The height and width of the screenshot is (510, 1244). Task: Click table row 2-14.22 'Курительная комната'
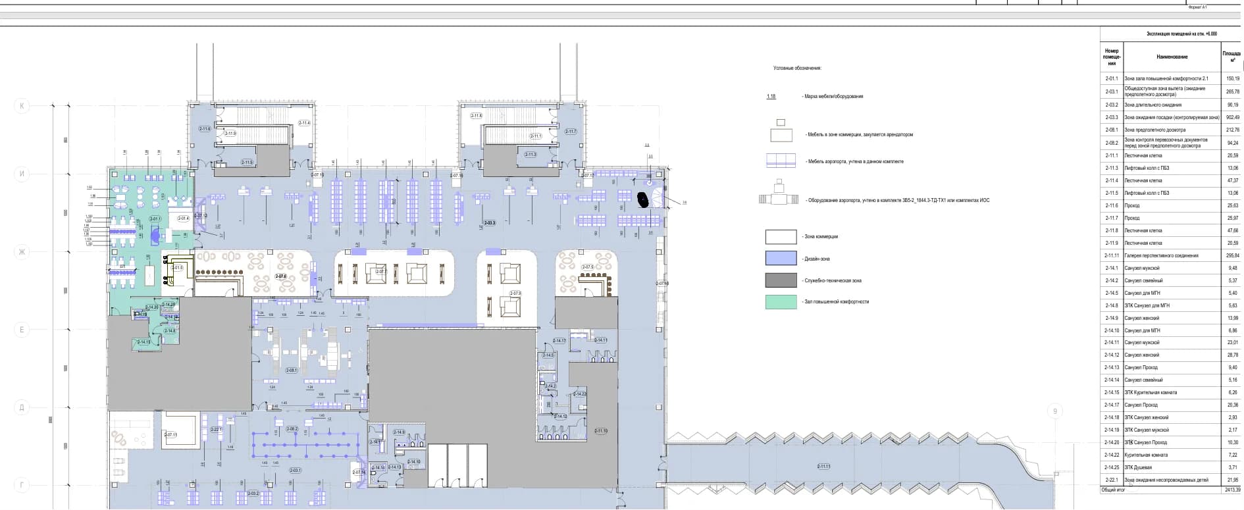(x=1171, y=455)
